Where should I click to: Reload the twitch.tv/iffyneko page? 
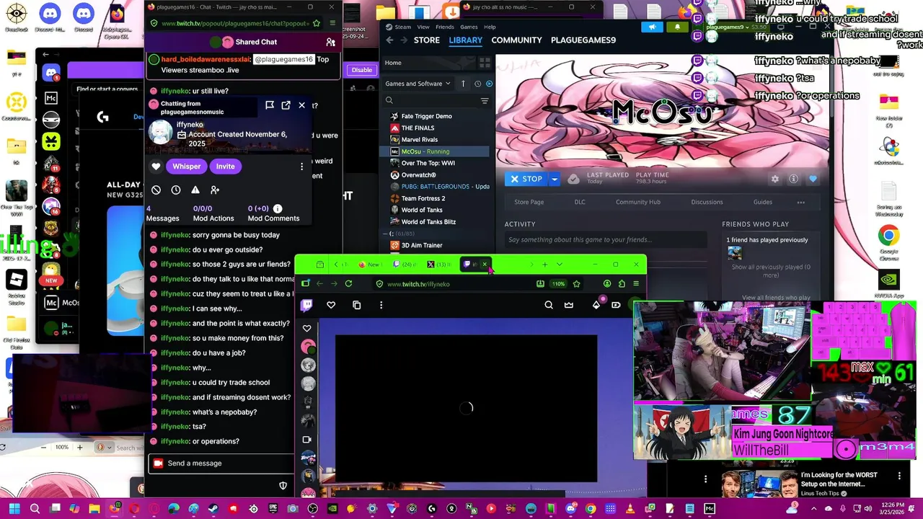pyautogui.click(x=348, y=284)
